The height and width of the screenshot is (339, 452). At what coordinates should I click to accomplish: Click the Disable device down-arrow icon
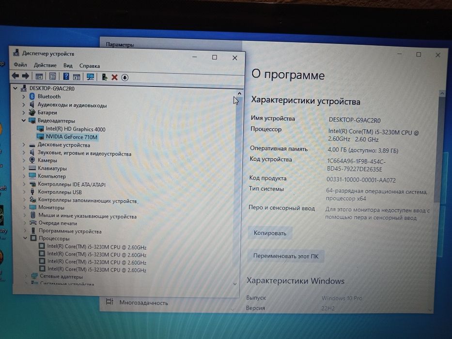[125, 77]
